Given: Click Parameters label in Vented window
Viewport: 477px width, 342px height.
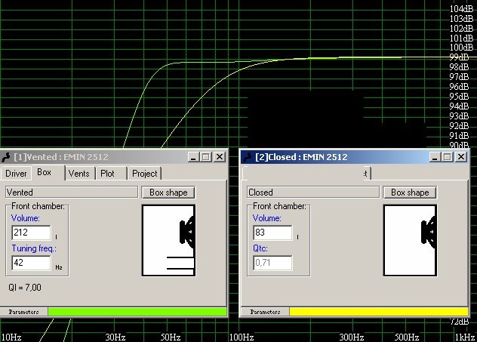Looking at the screenshot, I should [23, 312].
